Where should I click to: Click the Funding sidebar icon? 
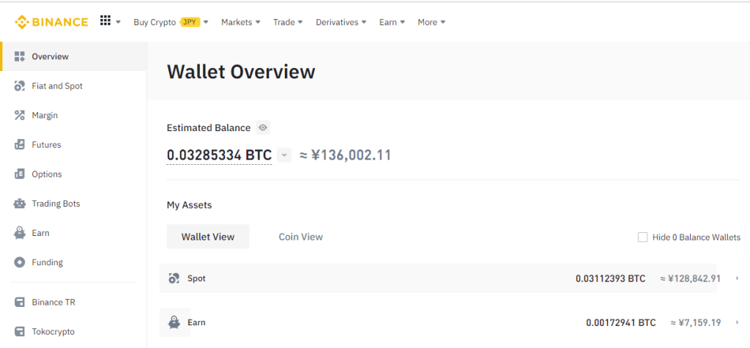[x=20, y=262]
